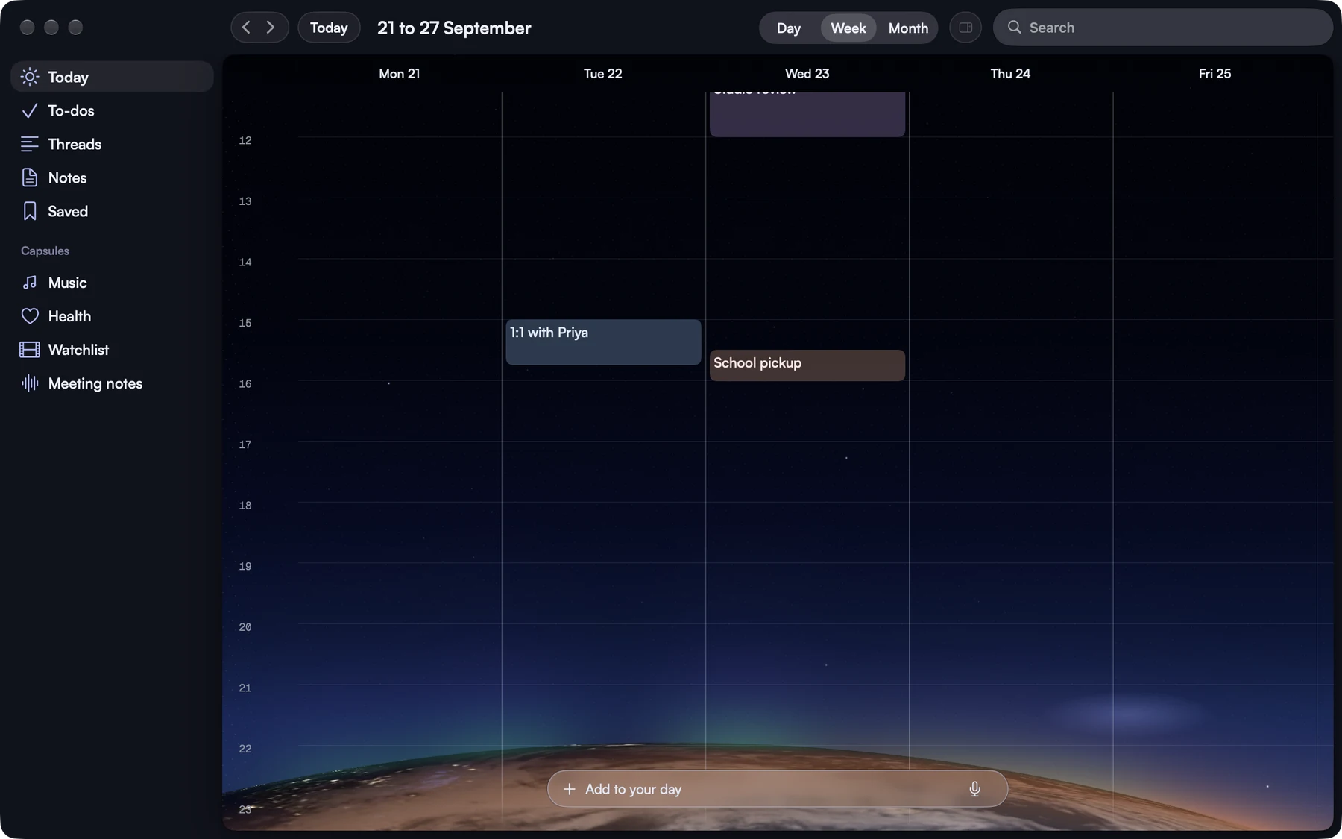The width and height of the screenshot is (1342, 839).
Task: Click the Search field
Action: 1163,28
